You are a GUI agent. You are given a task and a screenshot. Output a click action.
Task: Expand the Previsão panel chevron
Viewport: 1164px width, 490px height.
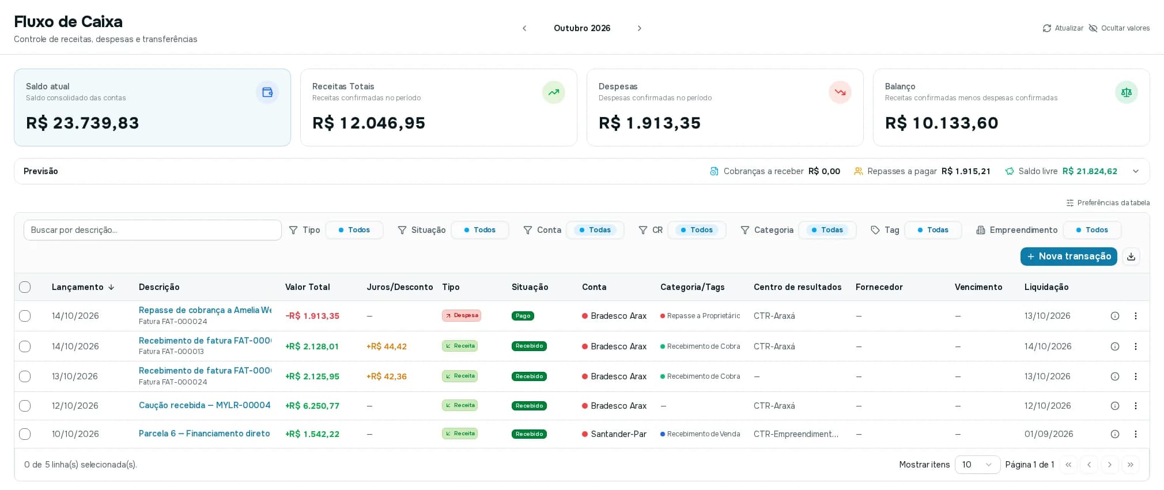(x=1136, y=171)
